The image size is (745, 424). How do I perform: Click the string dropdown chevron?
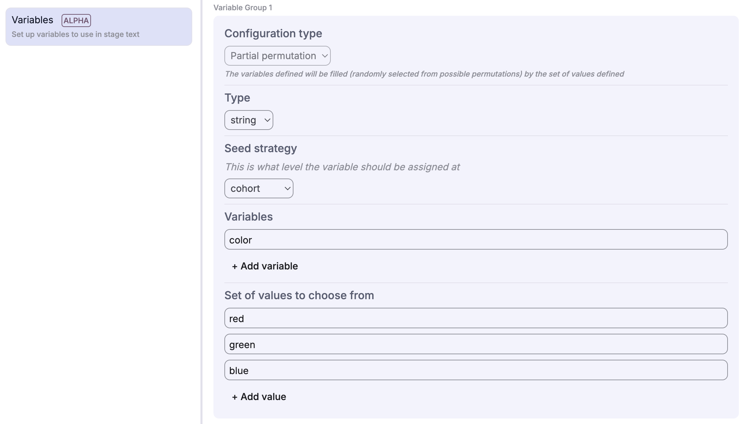[x=266, y=120]
